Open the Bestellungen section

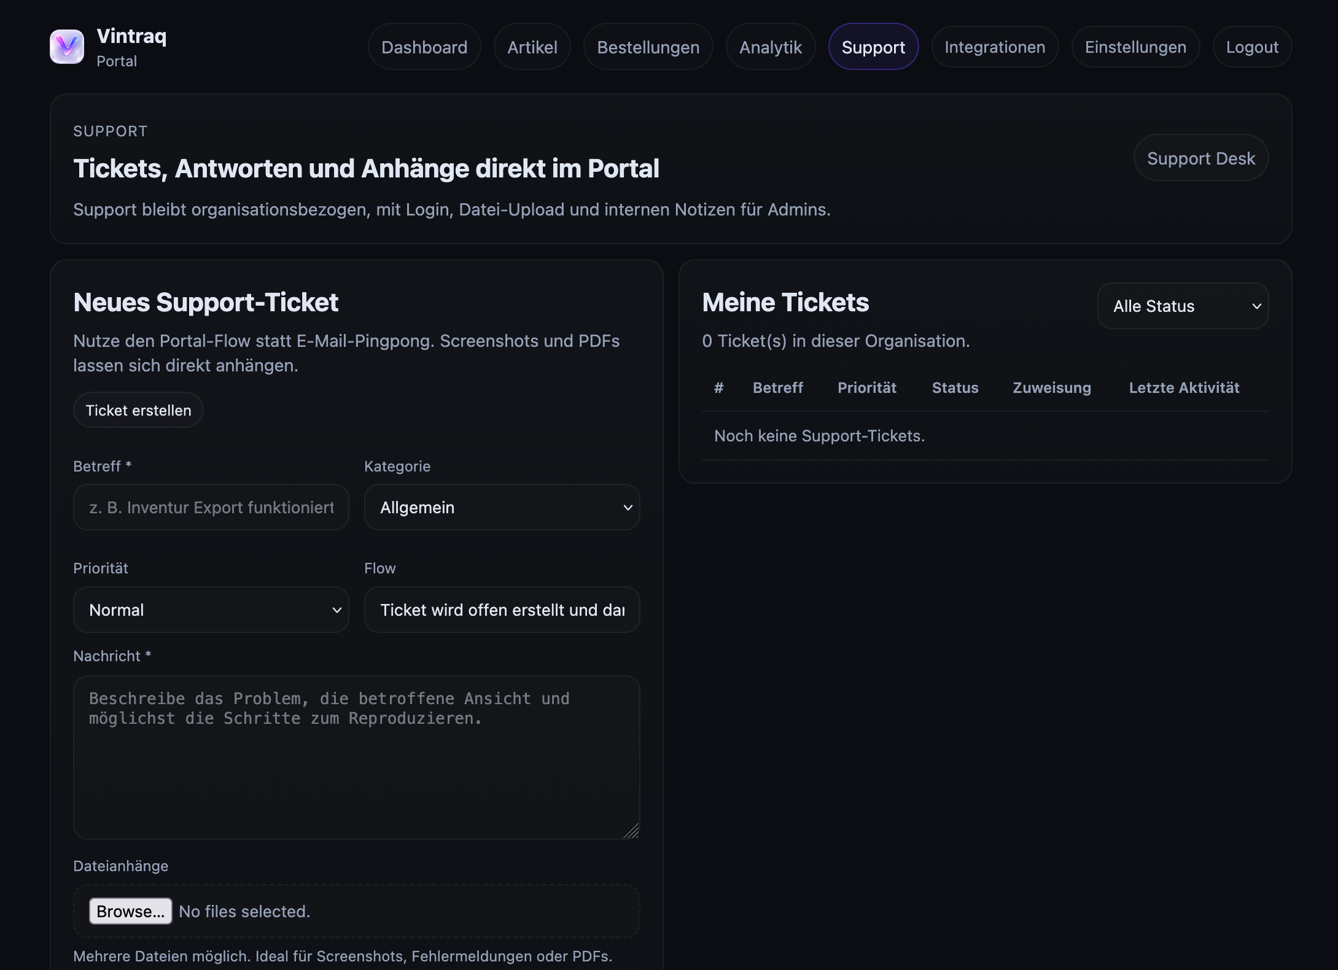(648, 47)
